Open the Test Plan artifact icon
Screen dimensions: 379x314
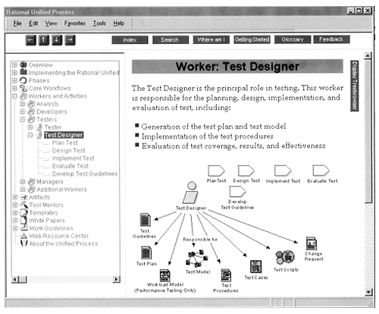tap(146, 253)
